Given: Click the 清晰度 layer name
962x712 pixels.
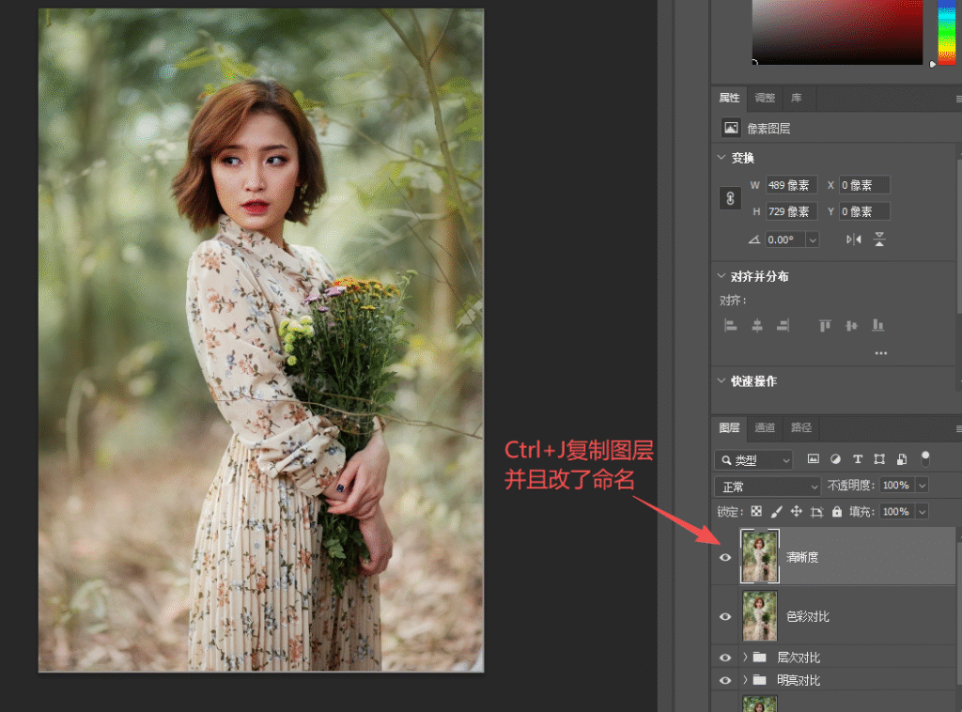Looking at the screenshot, I should point(802,557).
